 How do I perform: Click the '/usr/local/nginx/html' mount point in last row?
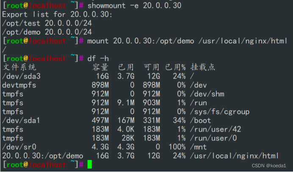[234, 156]
